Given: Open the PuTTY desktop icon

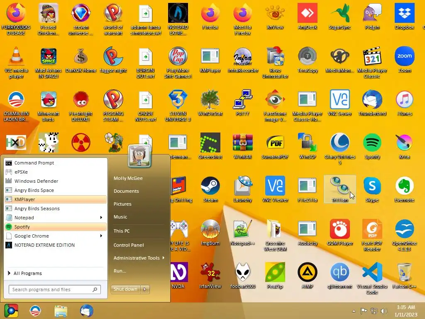Looking at the screenshot, I should click(242, 103).
